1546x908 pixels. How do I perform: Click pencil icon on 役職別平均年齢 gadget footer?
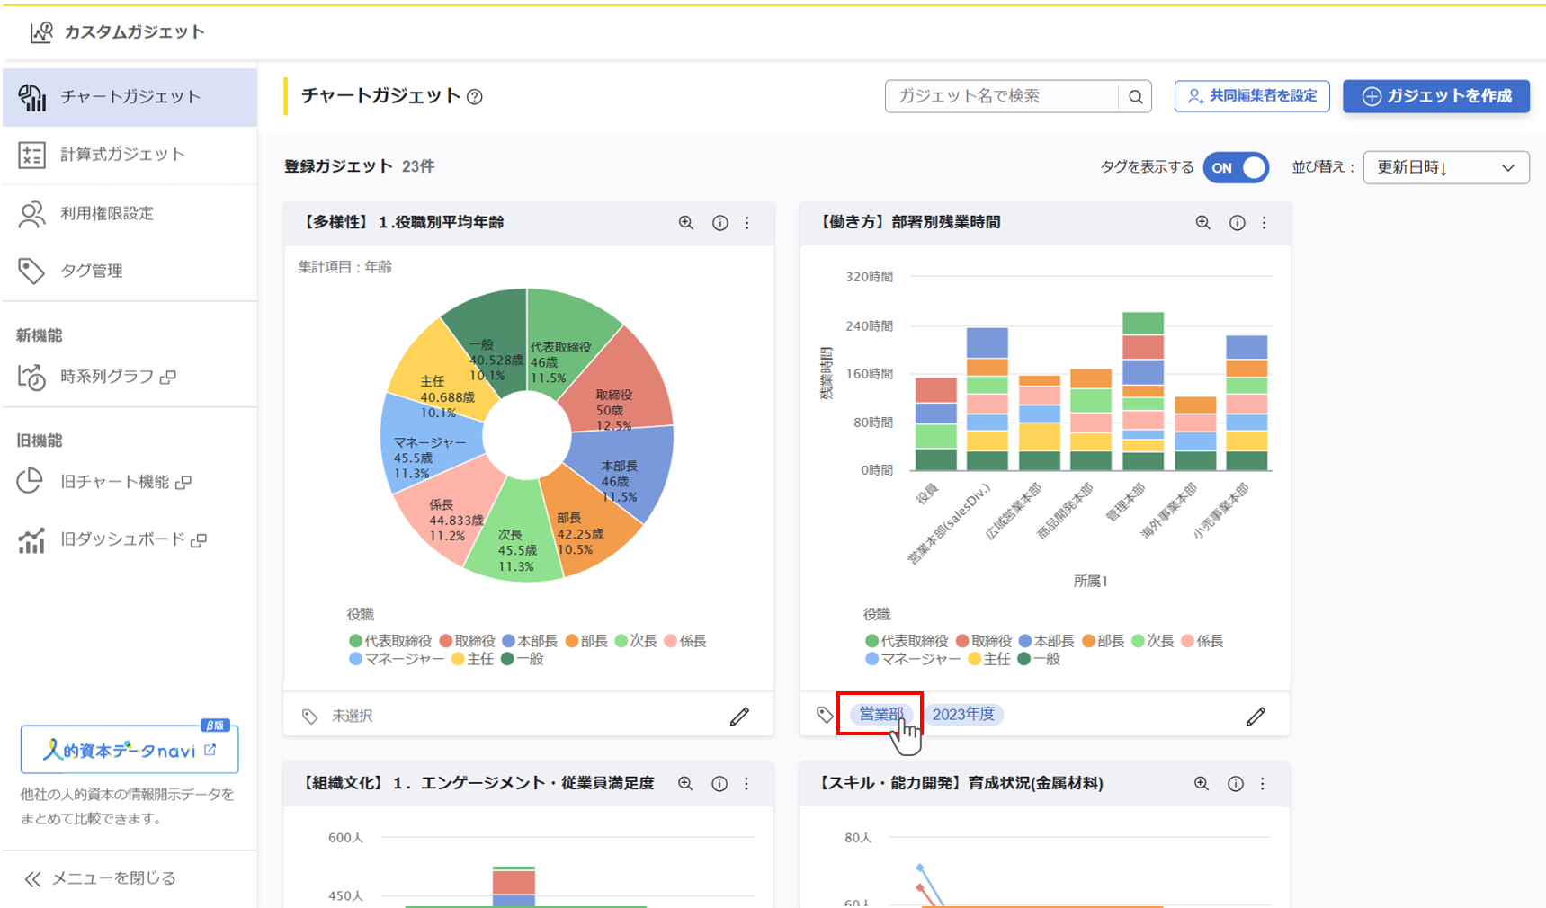(739, 717)
